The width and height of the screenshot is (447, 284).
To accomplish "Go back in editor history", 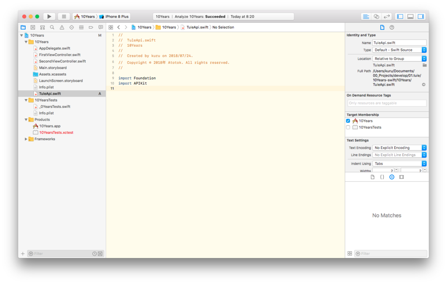I will click(x=119, y=28).
